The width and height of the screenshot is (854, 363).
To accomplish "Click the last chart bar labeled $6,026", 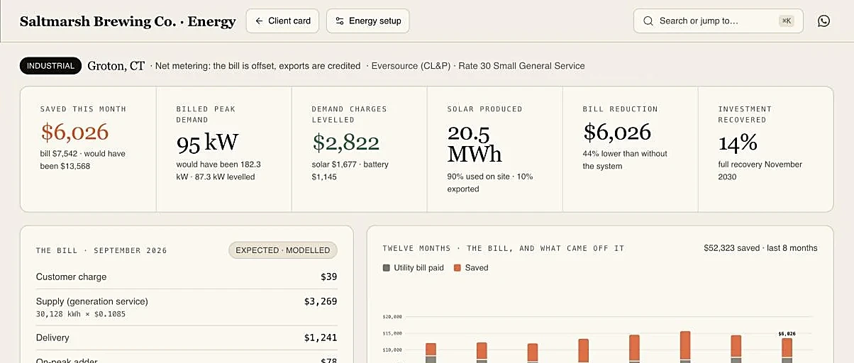I will [x=787, y=350].
